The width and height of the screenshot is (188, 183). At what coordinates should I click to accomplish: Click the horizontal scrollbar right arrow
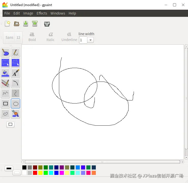(182, 162)
